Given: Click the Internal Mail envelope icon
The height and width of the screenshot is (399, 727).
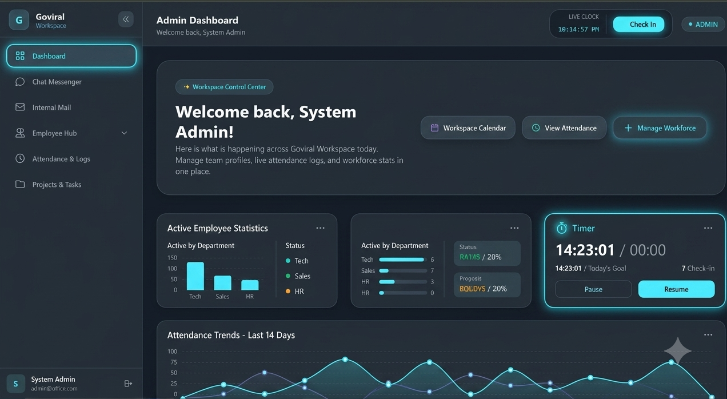Looking at the screenshot, I should (x=20, y=107).
